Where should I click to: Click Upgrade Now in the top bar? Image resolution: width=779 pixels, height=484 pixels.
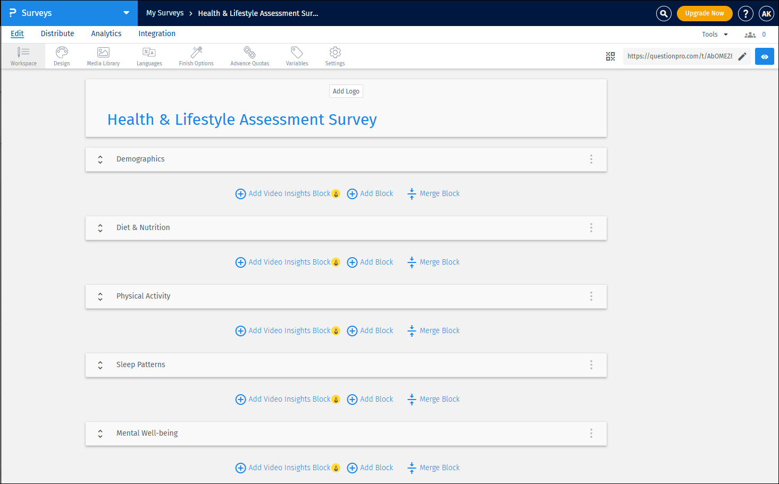pyautogui.click(x=705, y=13)
